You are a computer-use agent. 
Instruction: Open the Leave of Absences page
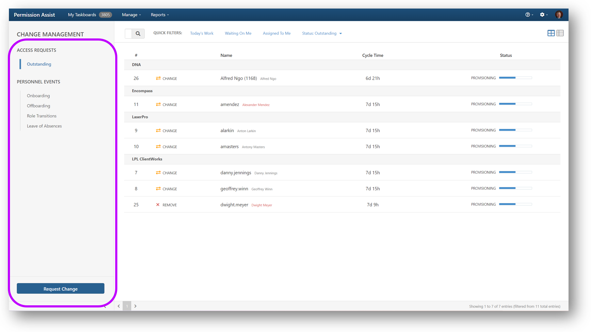[44, 126]
